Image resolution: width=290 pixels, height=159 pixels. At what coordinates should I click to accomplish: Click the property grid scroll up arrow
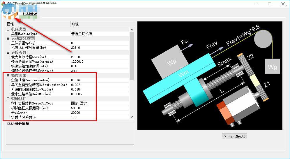[x=132, y=30]
